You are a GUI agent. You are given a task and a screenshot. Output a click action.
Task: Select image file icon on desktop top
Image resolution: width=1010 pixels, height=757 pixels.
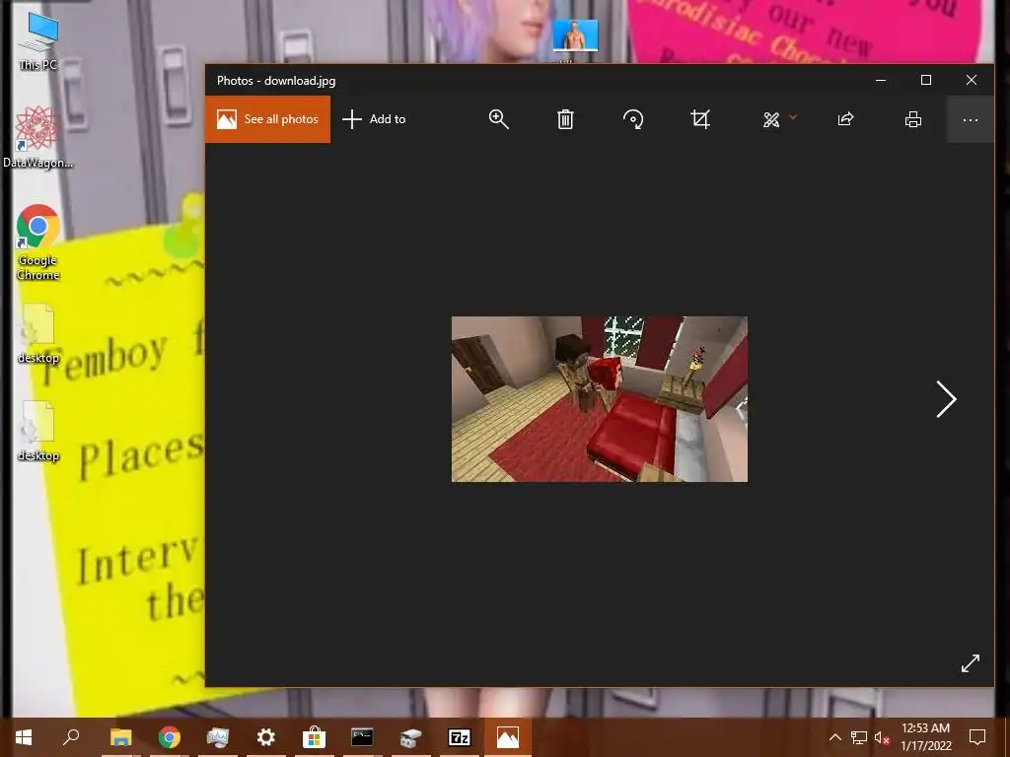[x=575, y=36]
